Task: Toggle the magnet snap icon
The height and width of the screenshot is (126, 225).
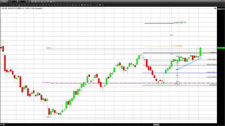Action: [103, 5]
